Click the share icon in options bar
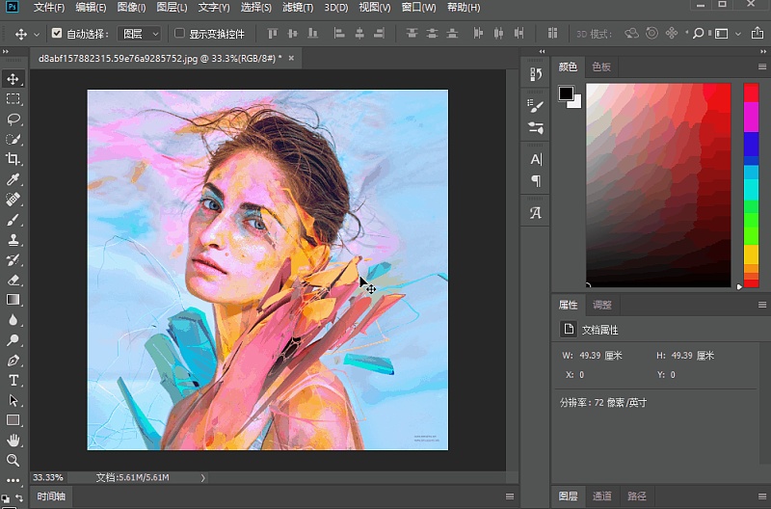Viewport: 771px width, 509px height. coord(757,34)
